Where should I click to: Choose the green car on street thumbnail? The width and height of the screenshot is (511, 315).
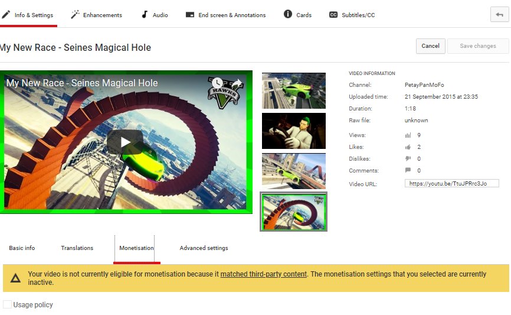pyautogui.click(x=294, y=91)
